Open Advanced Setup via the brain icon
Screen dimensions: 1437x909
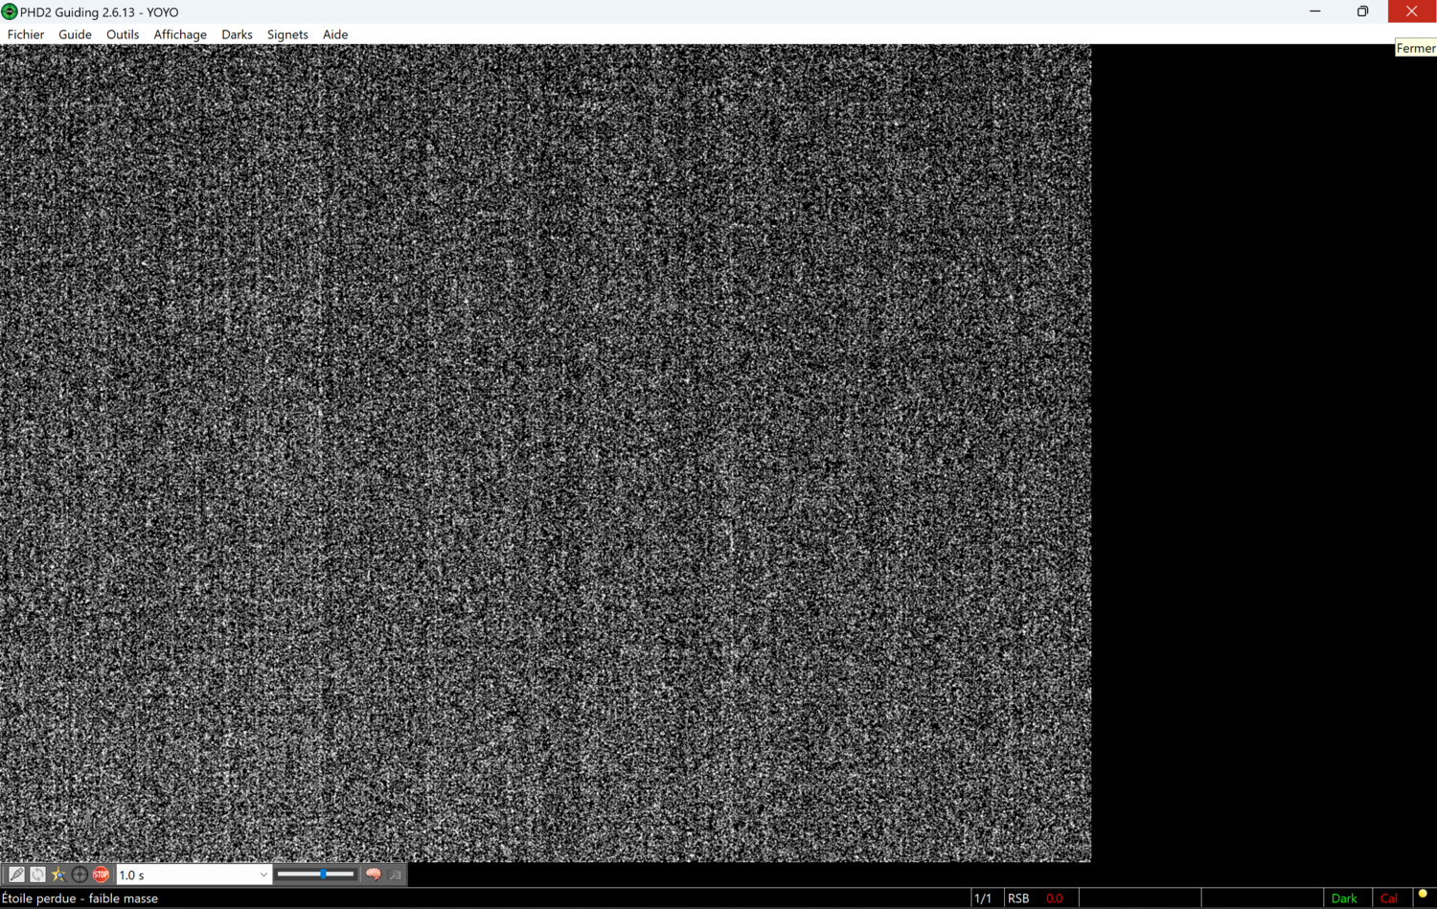click(373, 874)
